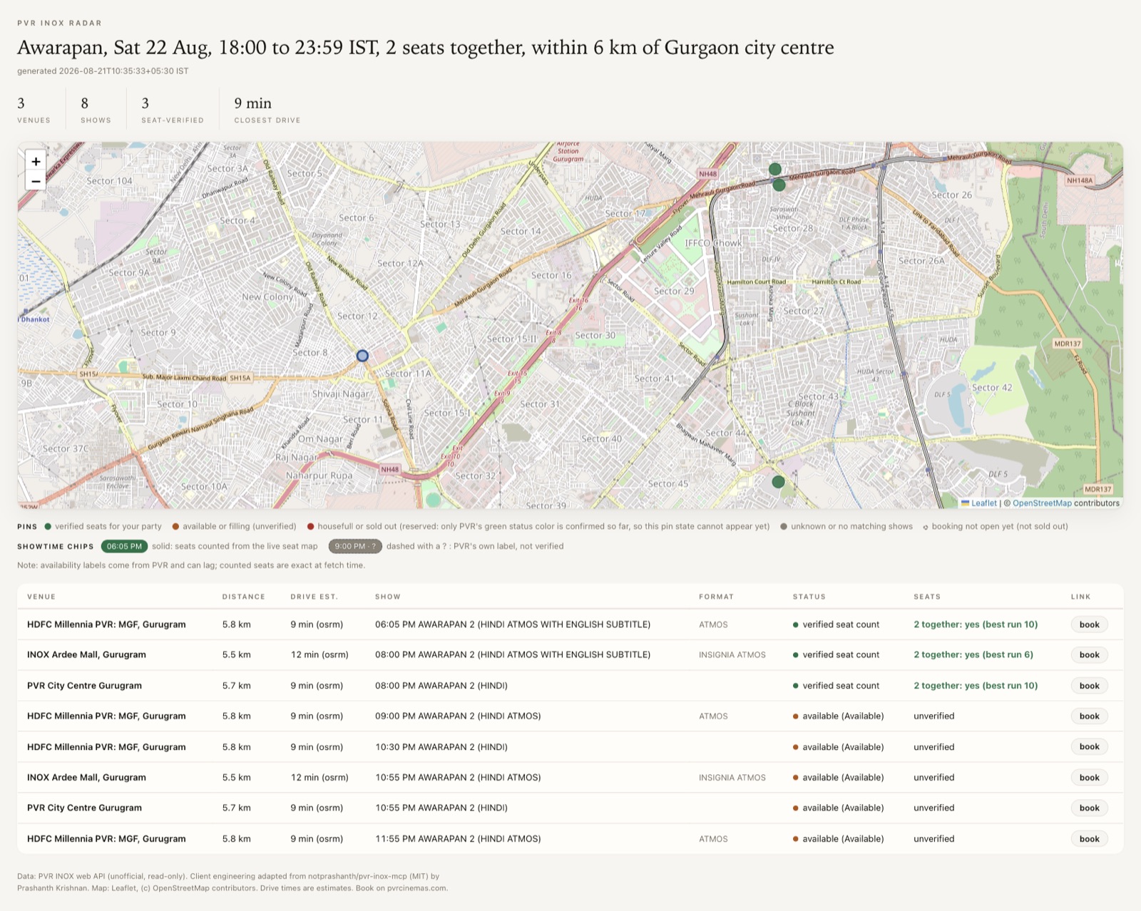Click the DISTANCE column header
Viewport: 1141px width, 911px height.
coord(243,597)
